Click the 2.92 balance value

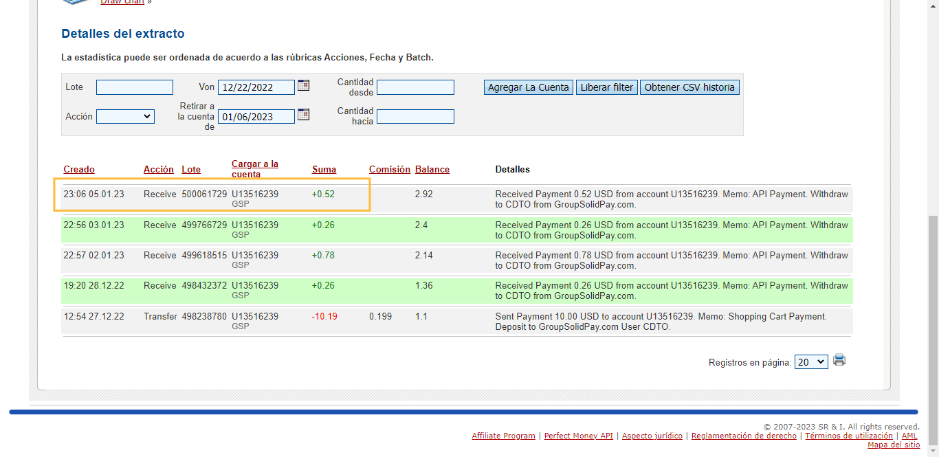coord(424,194)
